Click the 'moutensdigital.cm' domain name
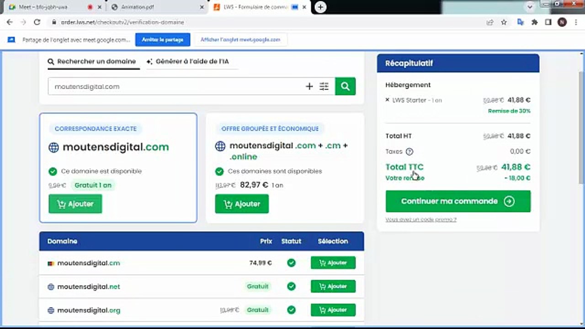585x329 pixels. point(89,263)
